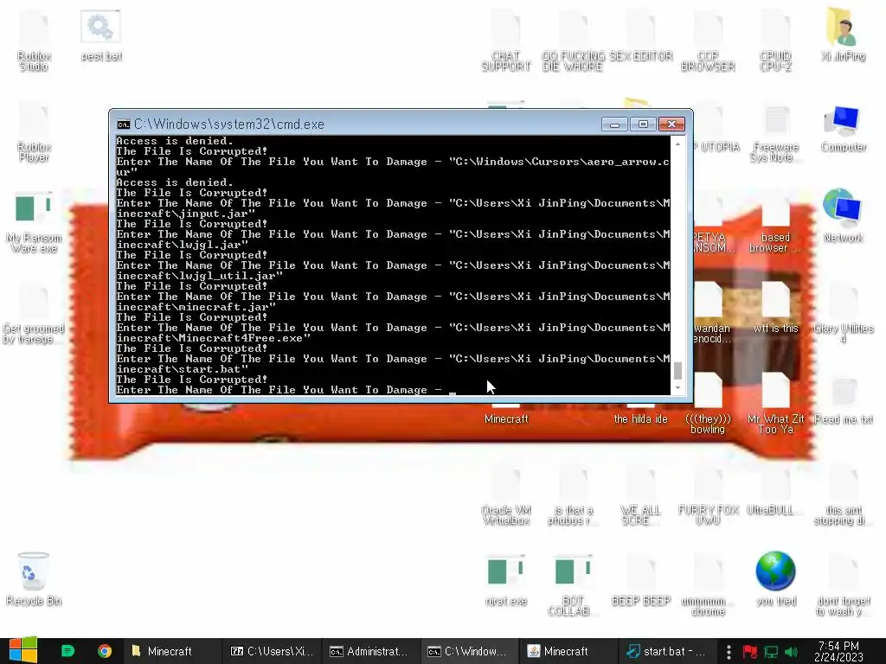Image resolution: width=886 pixels, height=664 pixels.
Task: Open the cmd.exe title bar system menu icon
Action: 123,124
